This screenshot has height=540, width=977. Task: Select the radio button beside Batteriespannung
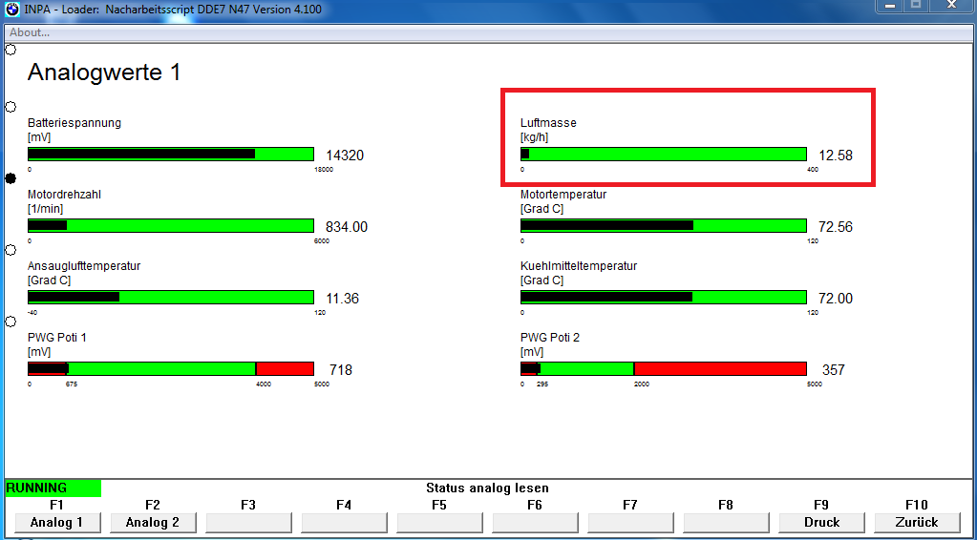point(11,107)
